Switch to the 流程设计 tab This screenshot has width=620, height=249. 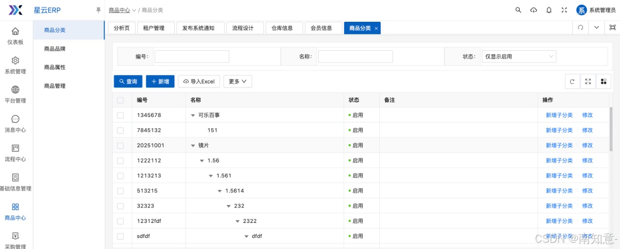pos(245,28)
